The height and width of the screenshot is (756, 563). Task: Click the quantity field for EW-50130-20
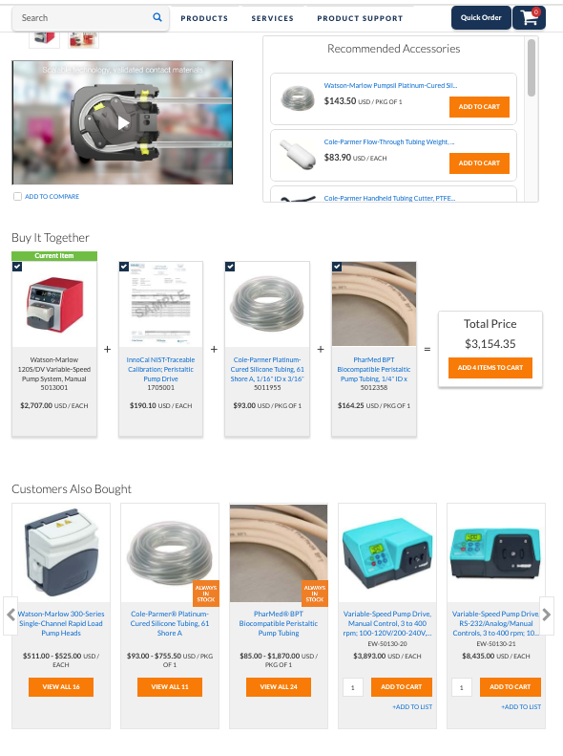(x=353, y=687)
